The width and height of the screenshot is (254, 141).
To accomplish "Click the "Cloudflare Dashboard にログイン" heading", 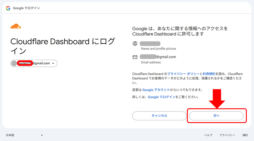I will pos(63,46).
